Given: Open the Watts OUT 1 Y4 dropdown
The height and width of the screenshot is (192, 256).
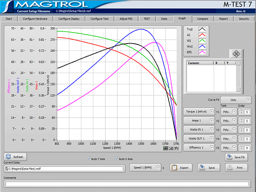Looking at the screenshot, I should pyautogui.click(x=199, y=139).
